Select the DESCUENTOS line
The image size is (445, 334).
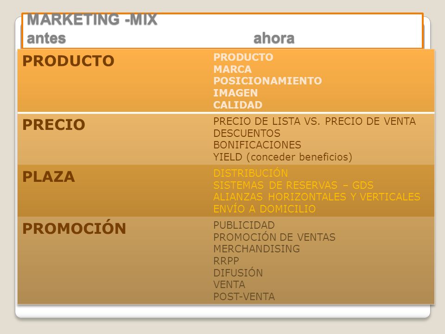[247, 133]
